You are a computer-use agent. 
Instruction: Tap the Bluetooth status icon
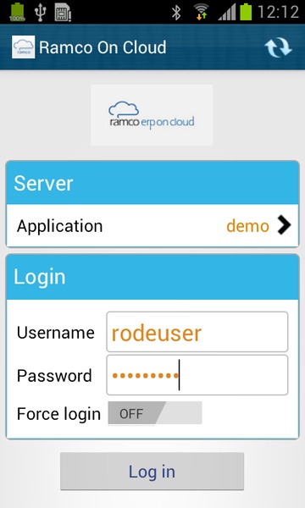click(176, 13)
